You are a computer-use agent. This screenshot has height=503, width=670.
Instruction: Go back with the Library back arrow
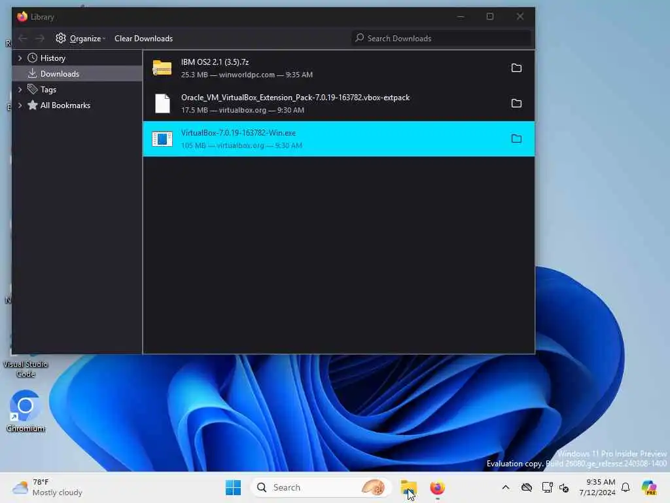pos(23,39)
